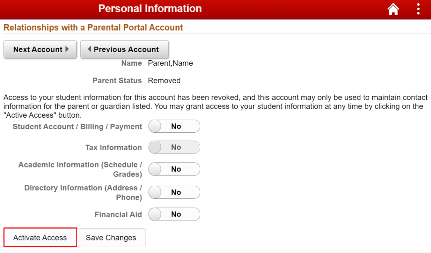Click the Parent,Name value
Screen dimensions: 431x253
pos(170,63)
